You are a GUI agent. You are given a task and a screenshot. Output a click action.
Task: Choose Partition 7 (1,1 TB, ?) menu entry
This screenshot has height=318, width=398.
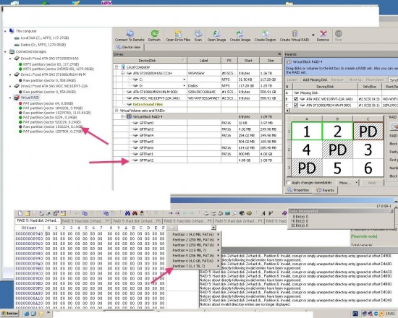[195, 266]
